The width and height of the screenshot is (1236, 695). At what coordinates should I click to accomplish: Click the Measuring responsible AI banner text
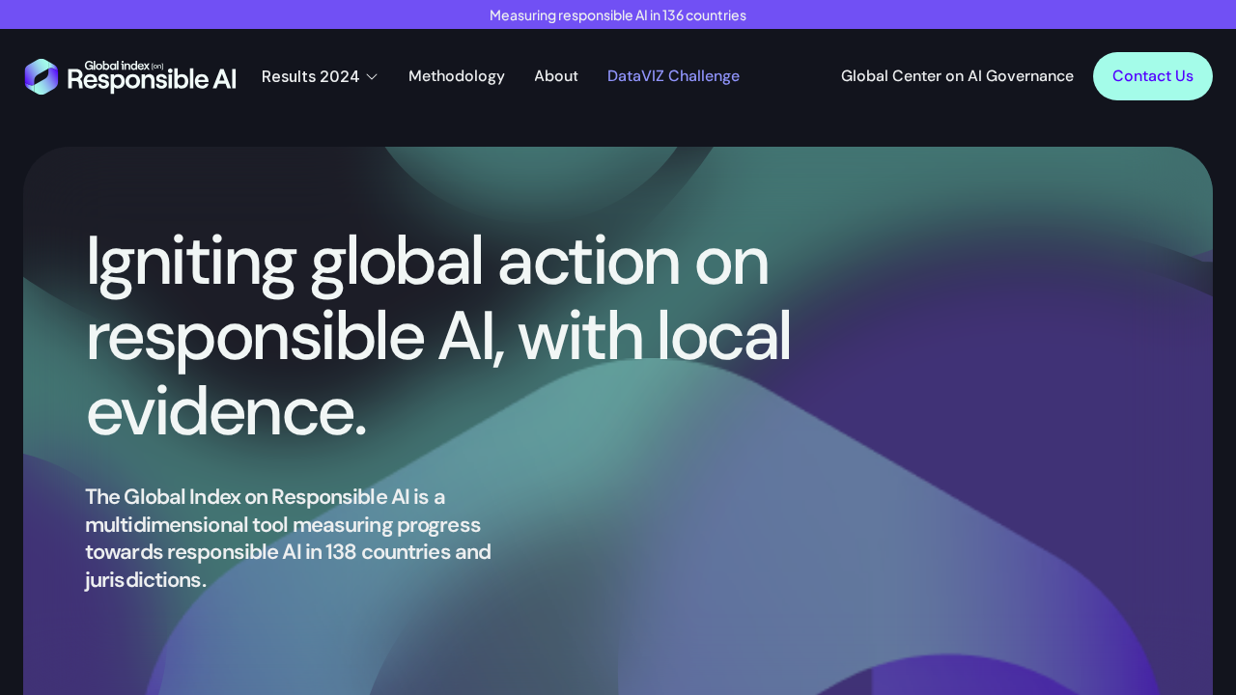pos(617,14)
